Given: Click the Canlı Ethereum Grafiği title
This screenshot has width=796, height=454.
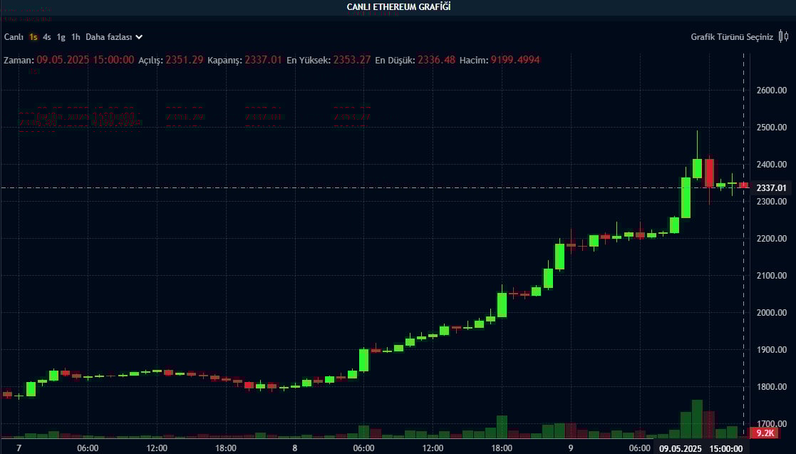Looking at the screenshot, I should (398, 6).
